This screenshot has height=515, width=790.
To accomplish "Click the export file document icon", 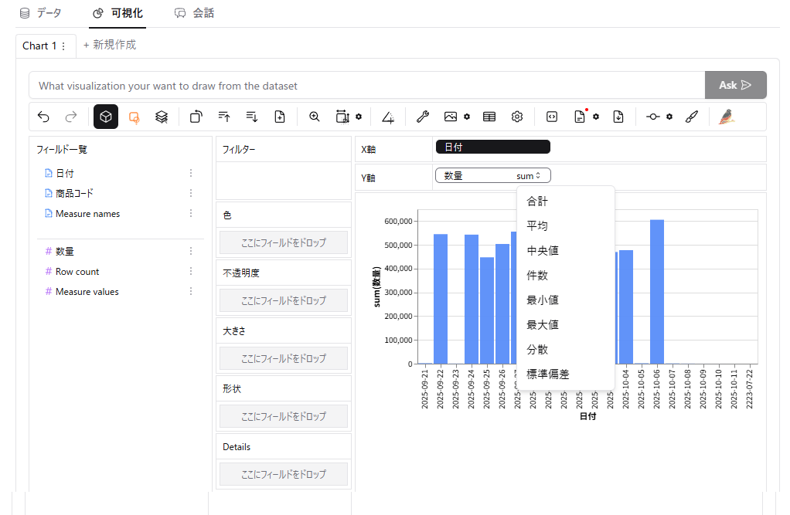I will pyautogui.click(x=580, y=117).
